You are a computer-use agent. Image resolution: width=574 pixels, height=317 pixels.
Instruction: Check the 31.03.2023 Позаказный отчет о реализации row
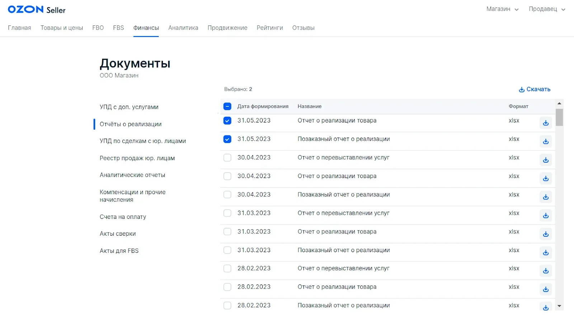coord(227,250)
